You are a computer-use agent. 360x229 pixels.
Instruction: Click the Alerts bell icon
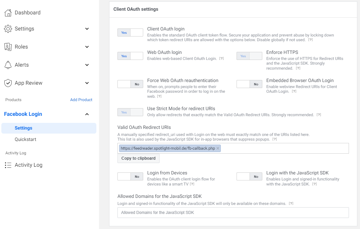8,65
